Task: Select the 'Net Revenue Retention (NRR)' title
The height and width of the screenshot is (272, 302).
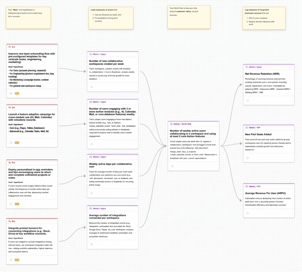Action: tap(262, 74)
